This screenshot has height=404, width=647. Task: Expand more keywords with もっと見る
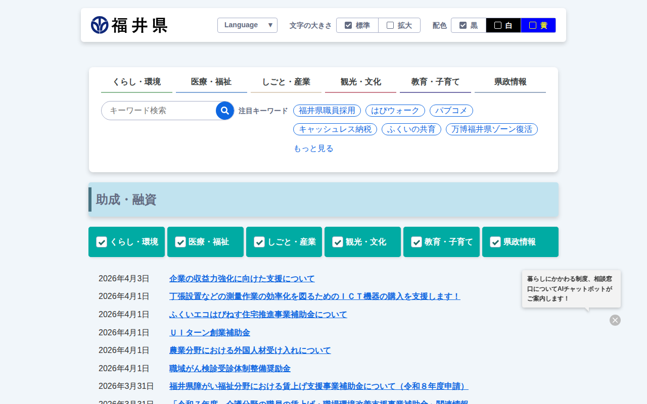point(313,148)
